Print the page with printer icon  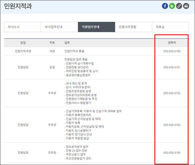(x=186, y=6)
